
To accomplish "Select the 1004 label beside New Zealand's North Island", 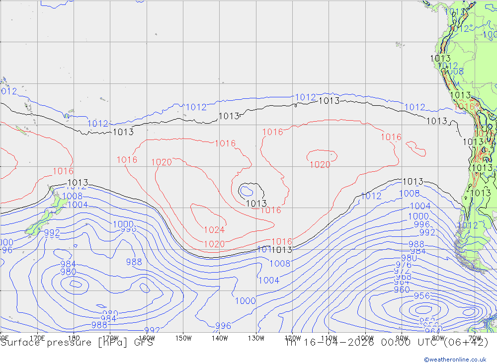I will coord(78,205).
